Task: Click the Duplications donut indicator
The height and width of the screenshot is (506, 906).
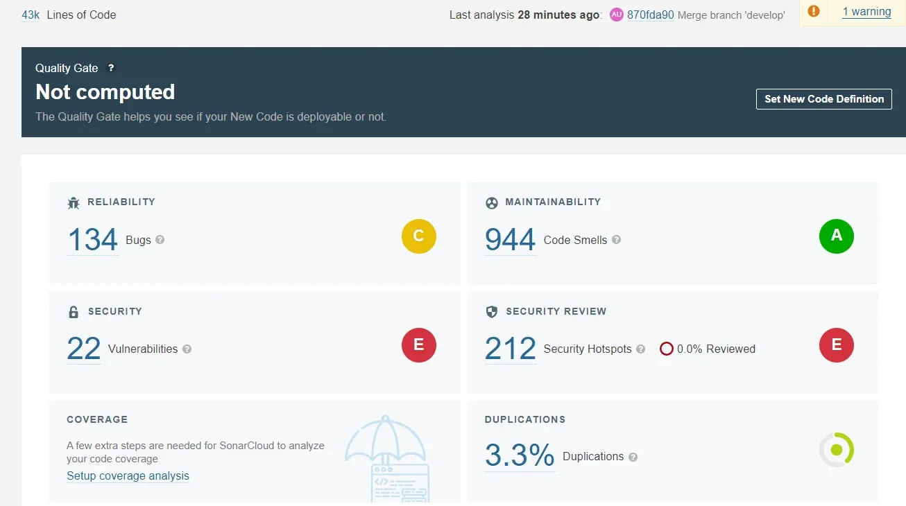Action: pos(837,450)
